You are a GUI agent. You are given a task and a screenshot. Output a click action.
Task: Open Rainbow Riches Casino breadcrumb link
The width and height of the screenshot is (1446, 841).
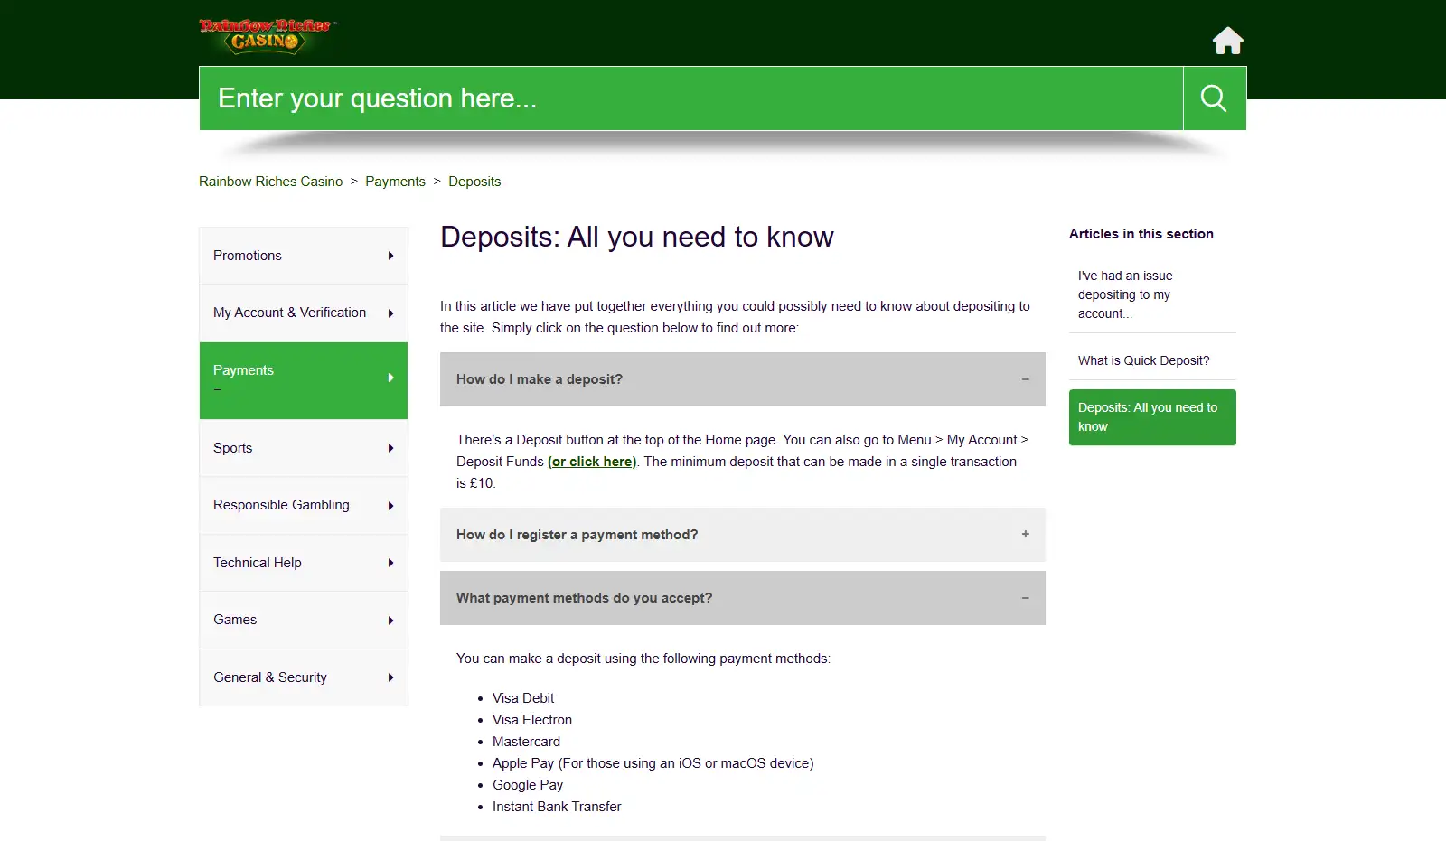[x=271, y=182]
